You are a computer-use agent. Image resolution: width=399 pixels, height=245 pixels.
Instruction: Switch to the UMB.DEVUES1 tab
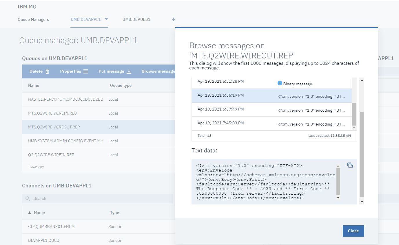tap(136, 19)
